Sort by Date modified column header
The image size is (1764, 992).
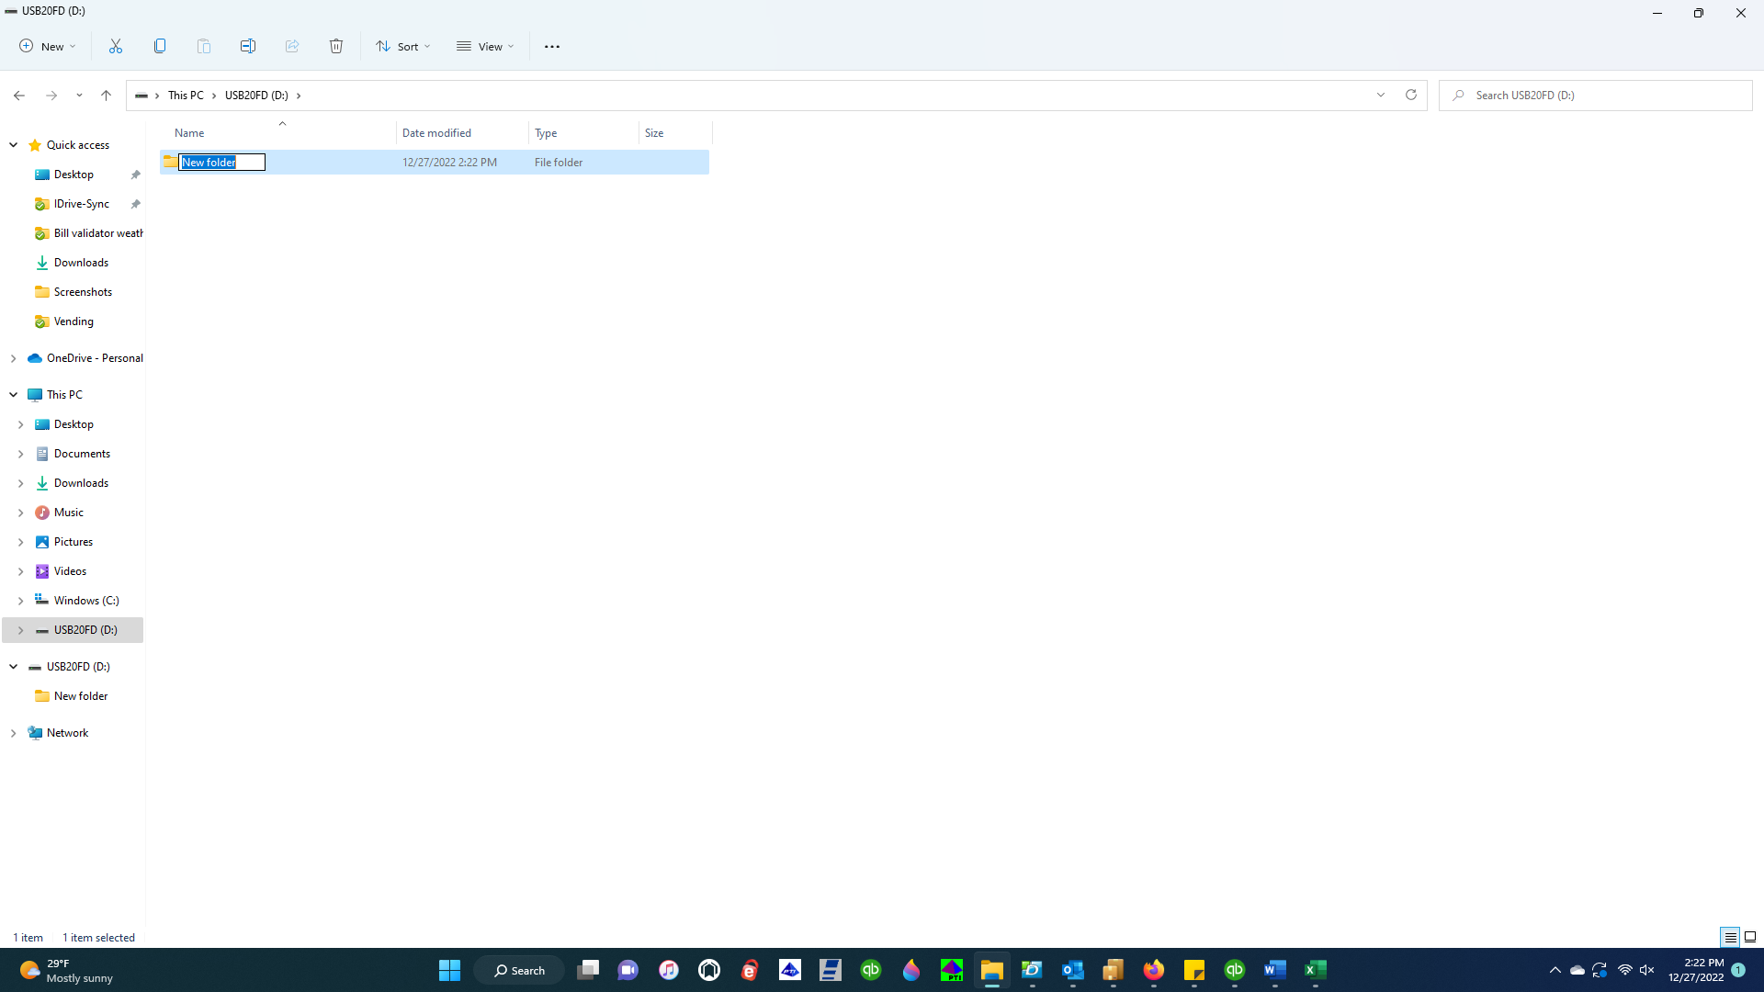436,133
